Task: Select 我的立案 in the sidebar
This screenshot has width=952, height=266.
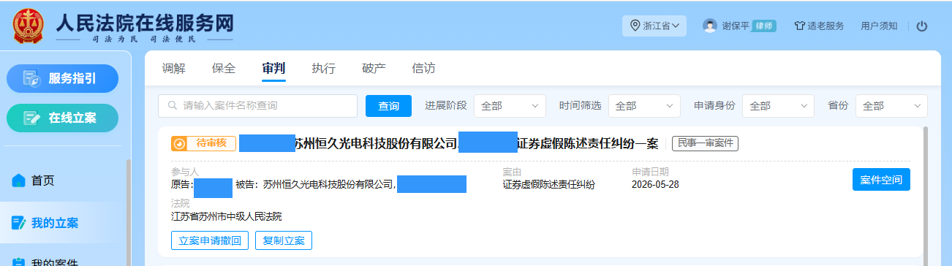Action: [x=54, y=223]
